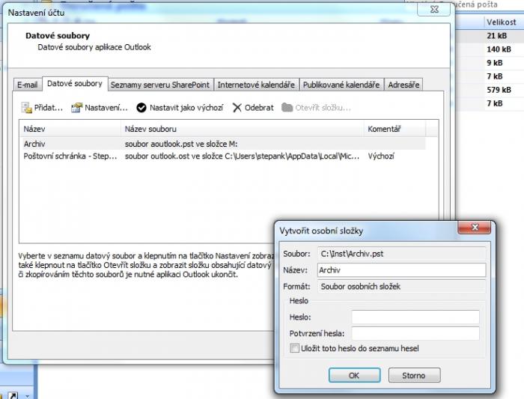Screen dimensions: 524x399
Task: Click the Odebrat (Remove) X icon
Action: (237, 108)
